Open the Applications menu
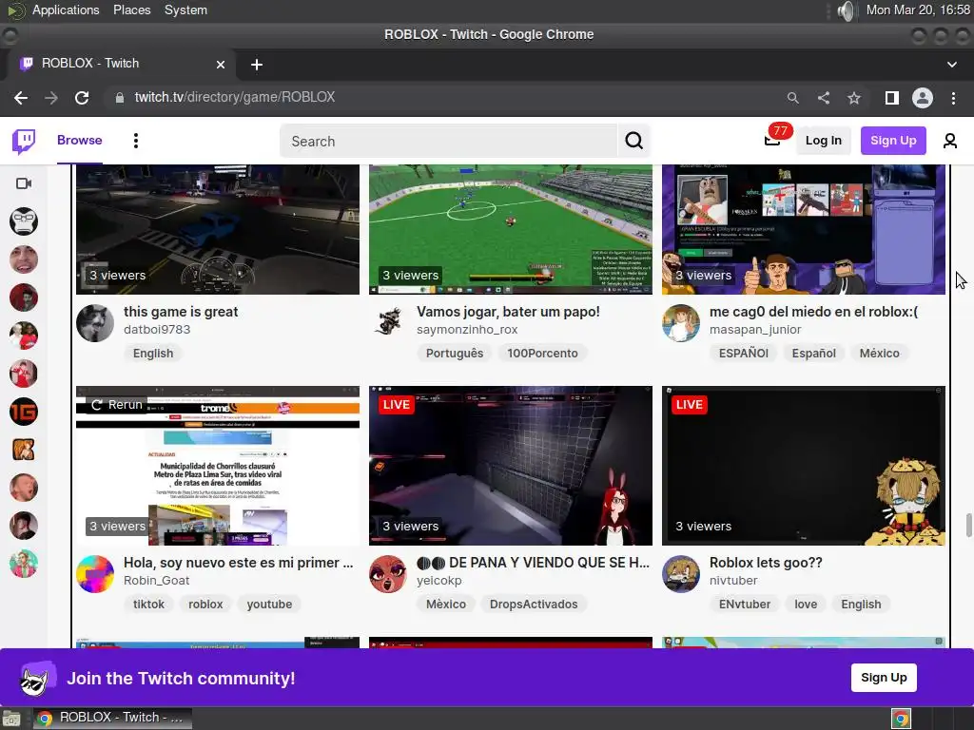974x730 pixels. 66,10
